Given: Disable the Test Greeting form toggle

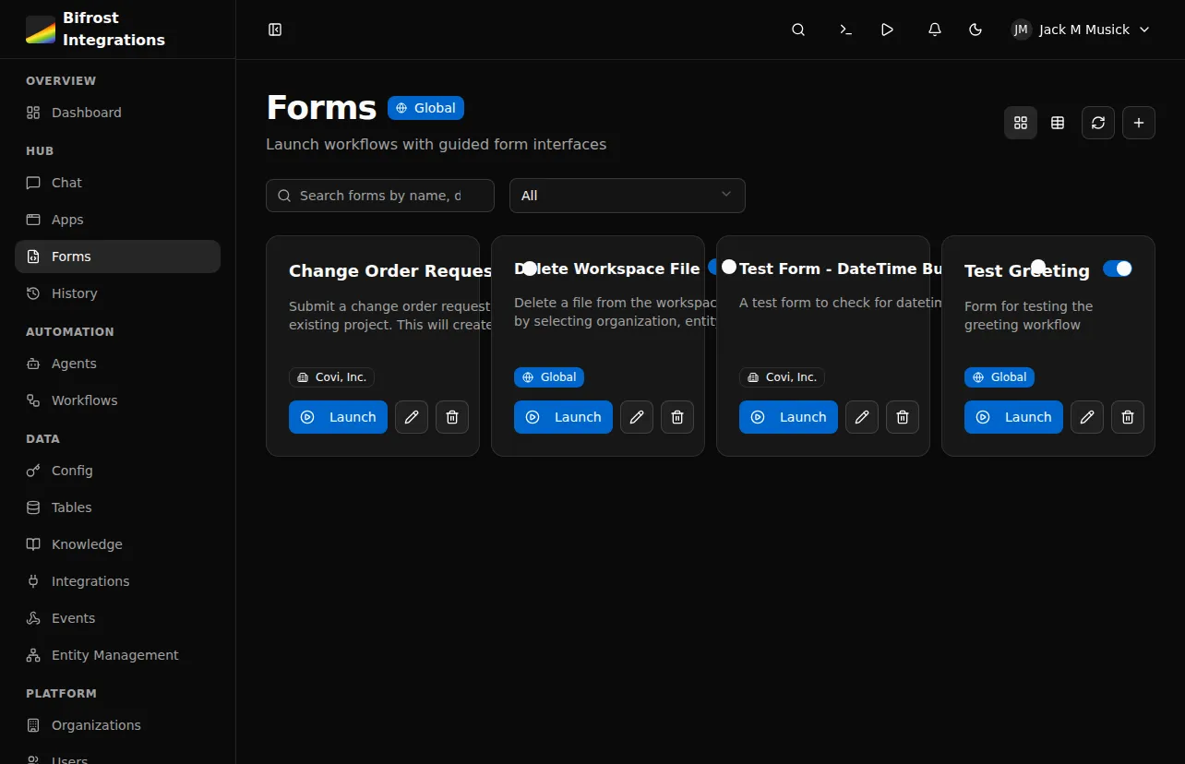Looking at the screenshot, I should (1118, 269).
